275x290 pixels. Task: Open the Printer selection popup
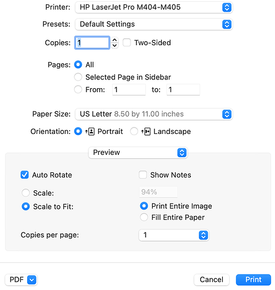tap(154, 8)
